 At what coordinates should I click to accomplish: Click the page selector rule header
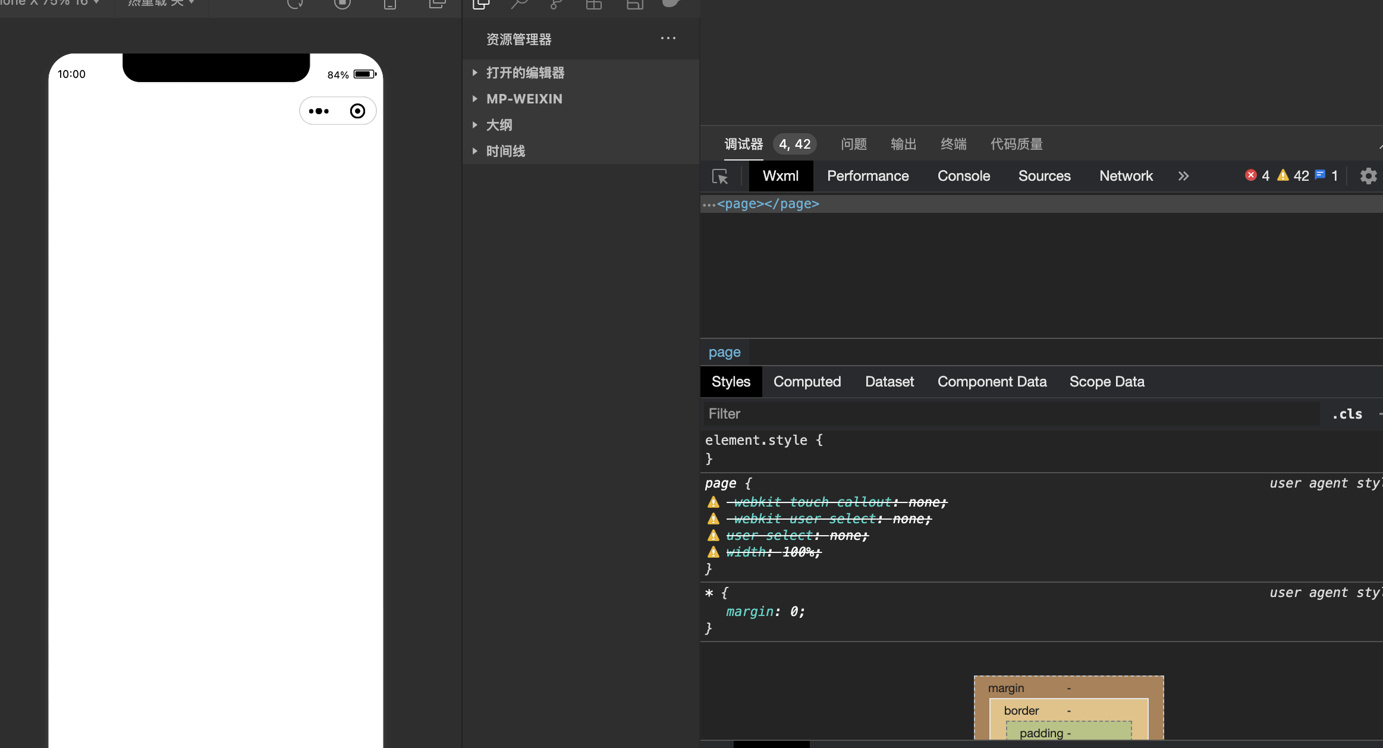pos(728,483)
